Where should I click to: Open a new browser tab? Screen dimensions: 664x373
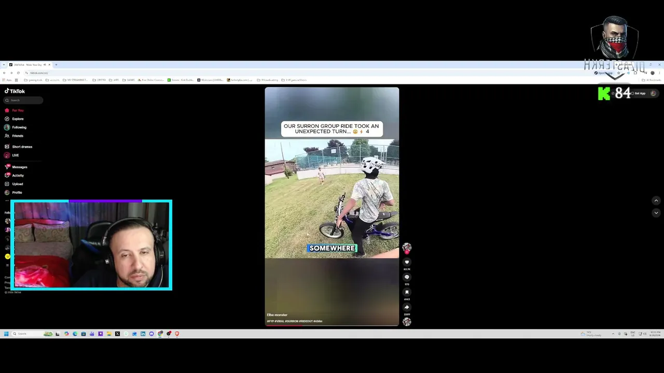pyautogui.click(x=56, y=65)
